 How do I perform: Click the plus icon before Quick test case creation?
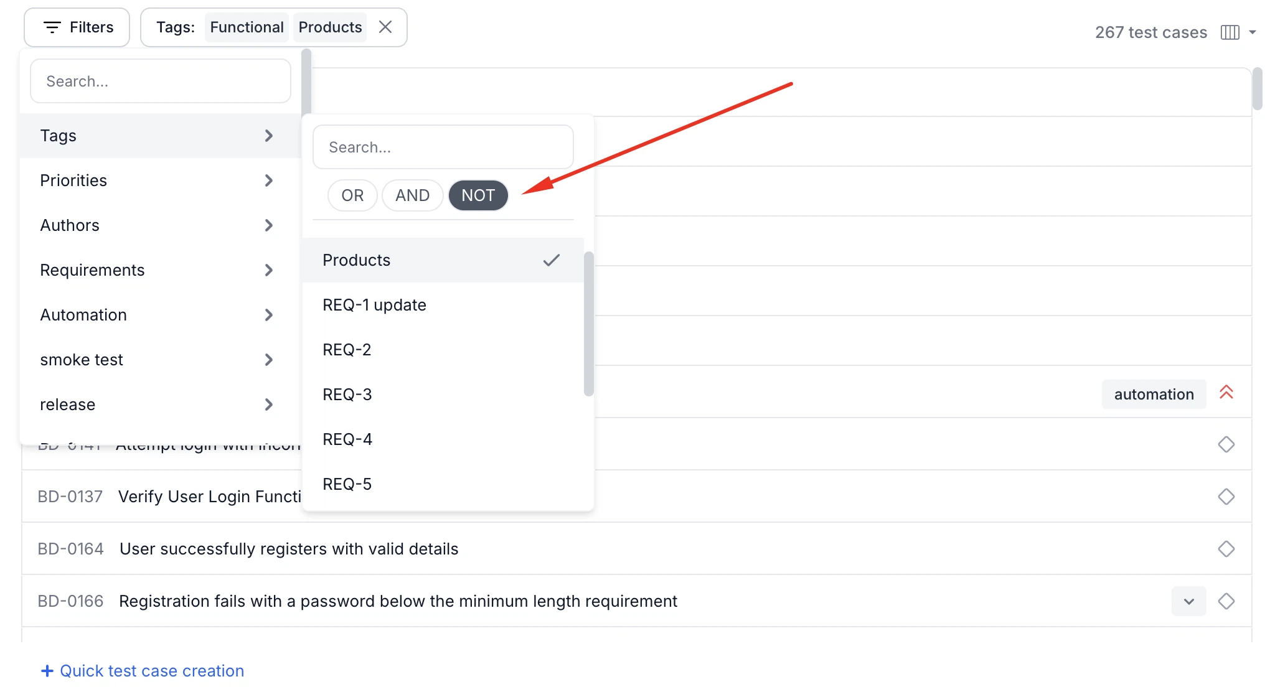tap(47, 670)
